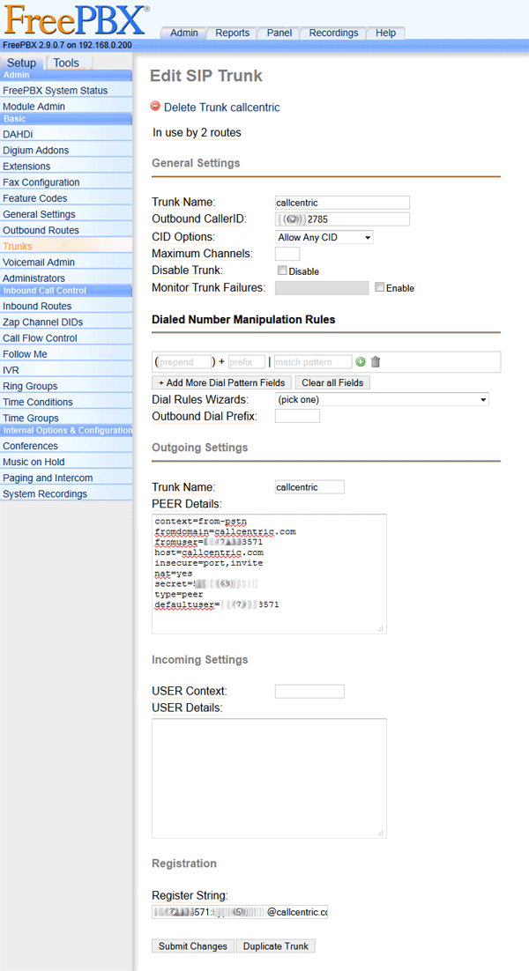Click the Outgoing Settings Trunk Name field
529x971 pixels.
point(309,487)
